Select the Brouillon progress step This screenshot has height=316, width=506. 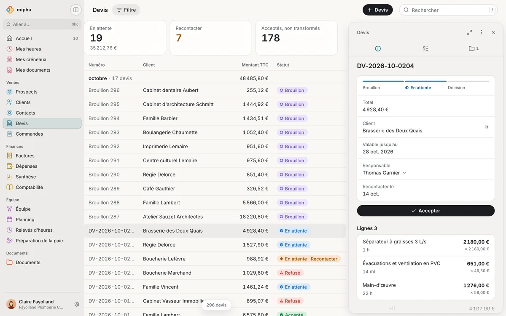pyautogui.click(x=383, y=86)
